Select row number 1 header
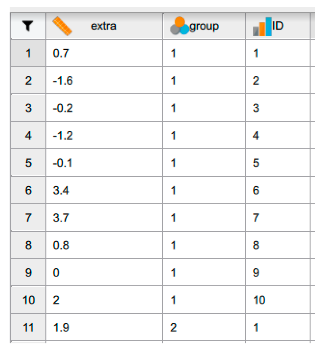This screenshot has height=353, width=325. (28, 53)
